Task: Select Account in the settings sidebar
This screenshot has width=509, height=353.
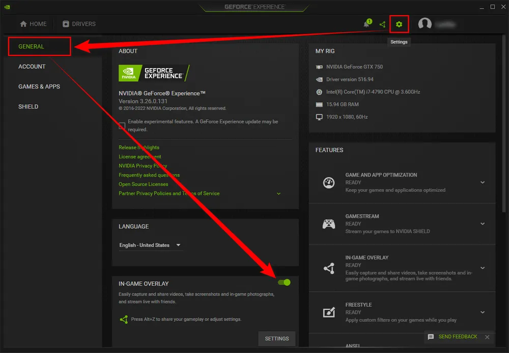Action: point(32,67)
